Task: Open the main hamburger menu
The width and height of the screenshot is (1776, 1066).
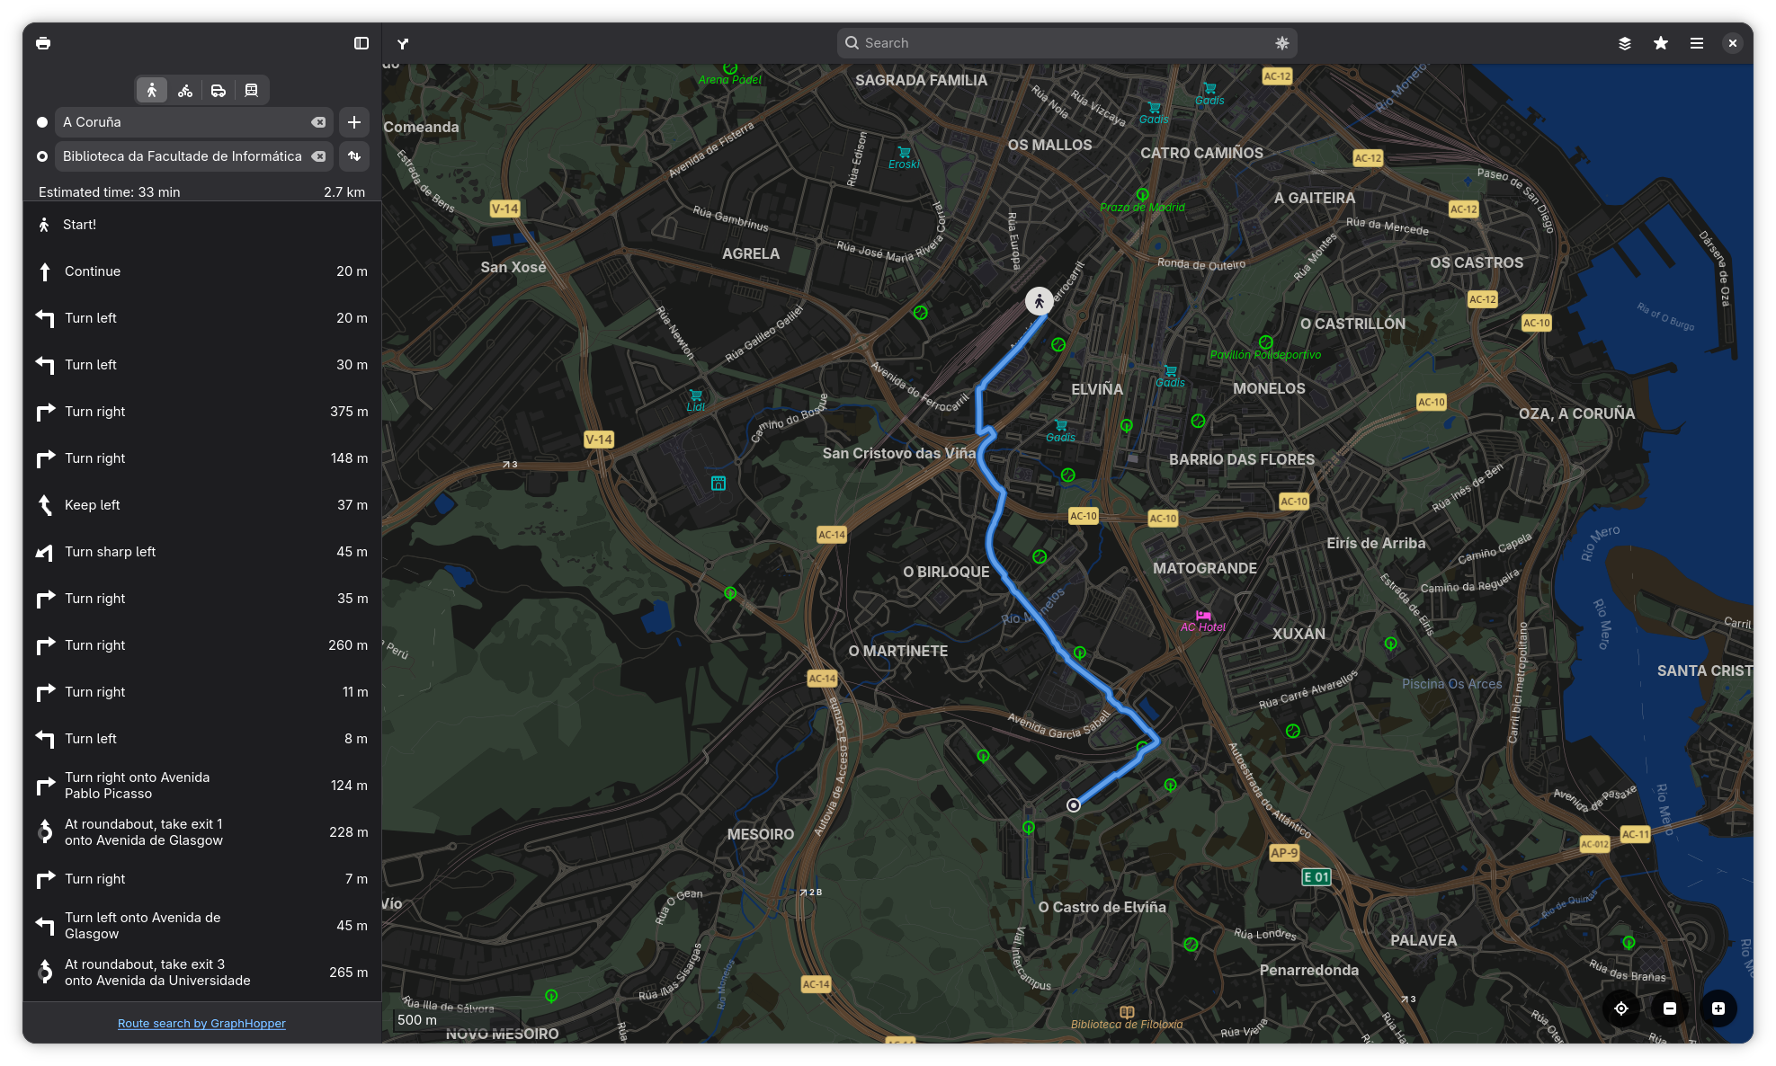Action: pos(1697,43)
